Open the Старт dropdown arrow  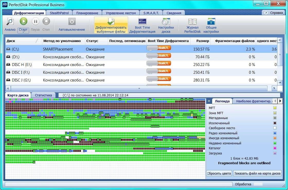[x=23, y=32]
